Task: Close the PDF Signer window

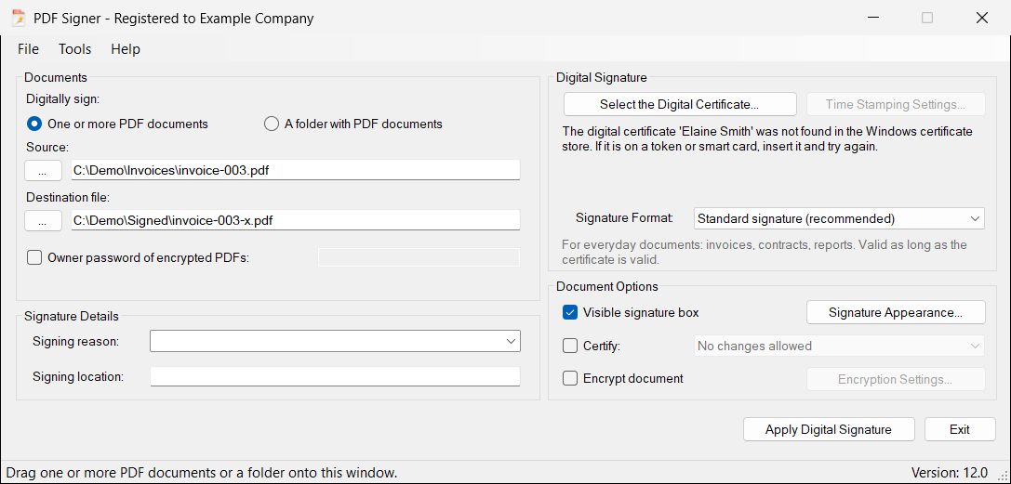Action: (981, 18)
